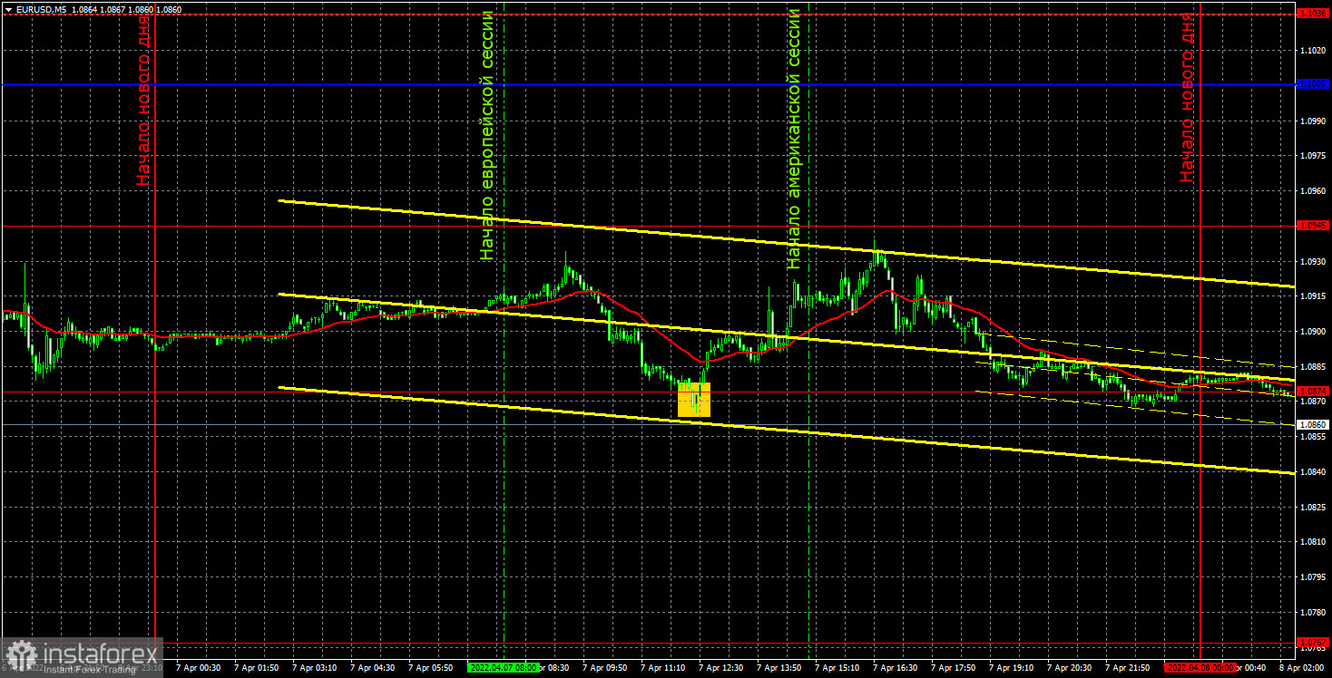Click the 1.0990 price scale value
Viewport: 1332px width, 678px height.
1312,120
